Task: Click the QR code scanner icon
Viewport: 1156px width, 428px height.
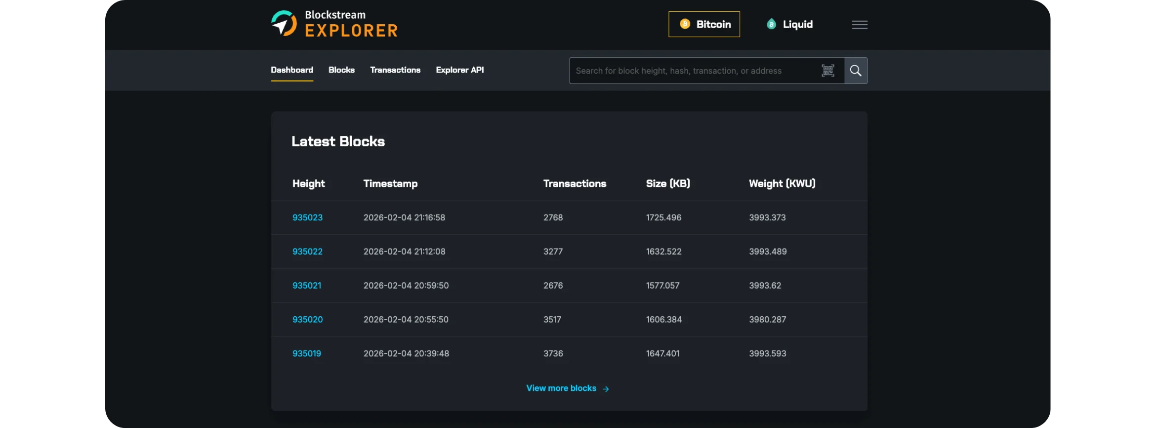Action: click(828, 71)
